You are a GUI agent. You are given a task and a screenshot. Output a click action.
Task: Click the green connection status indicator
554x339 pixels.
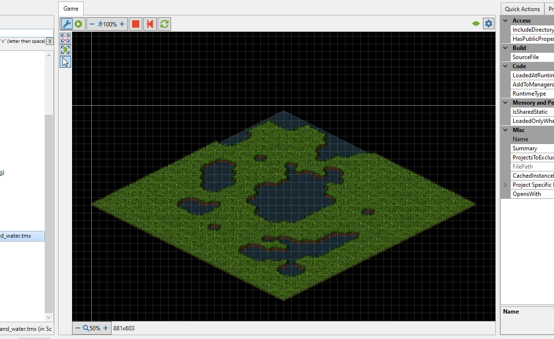(x=476, y=24)
